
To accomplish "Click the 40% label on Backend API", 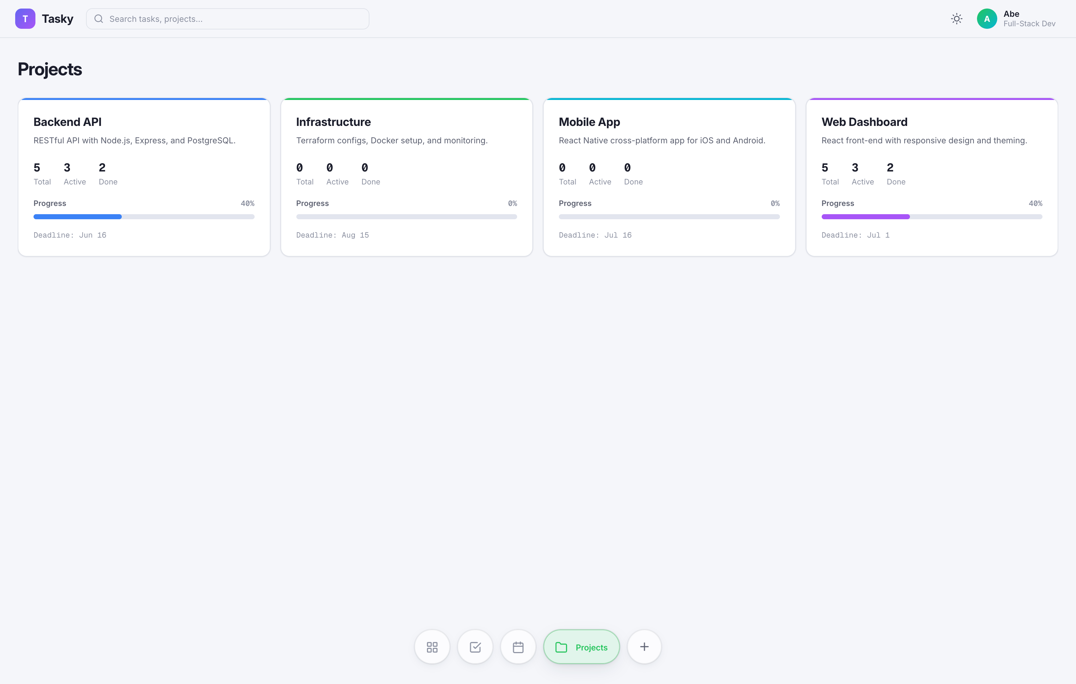I will click(248, 203).
